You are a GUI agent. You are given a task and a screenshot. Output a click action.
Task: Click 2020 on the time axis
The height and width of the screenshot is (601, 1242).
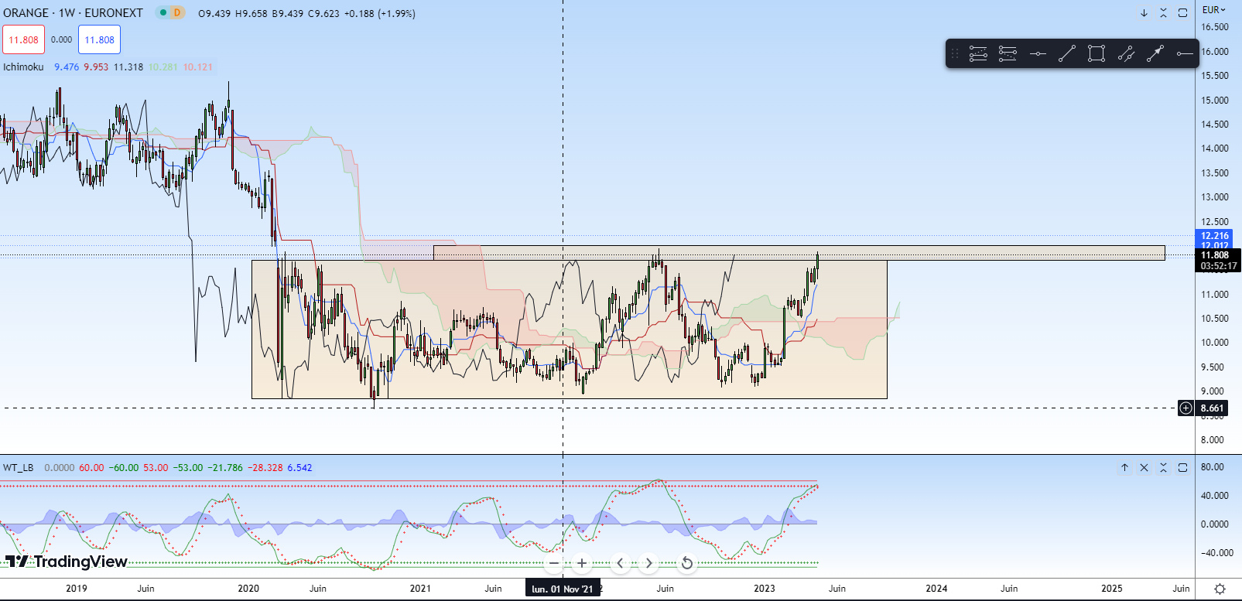[248, 589]
